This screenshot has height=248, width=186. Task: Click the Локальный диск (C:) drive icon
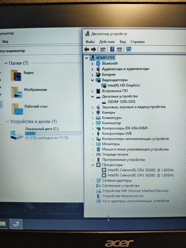pyautogui.click(x=16, y=135)
